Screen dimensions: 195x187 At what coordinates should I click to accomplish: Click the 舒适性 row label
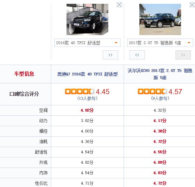[41, 152]
